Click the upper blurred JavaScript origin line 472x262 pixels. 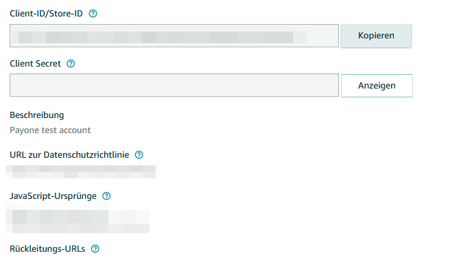tap(78, 216)
